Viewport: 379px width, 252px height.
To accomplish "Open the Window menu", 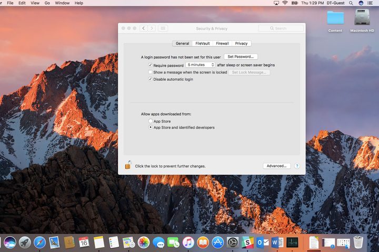I will coord(62,3).
